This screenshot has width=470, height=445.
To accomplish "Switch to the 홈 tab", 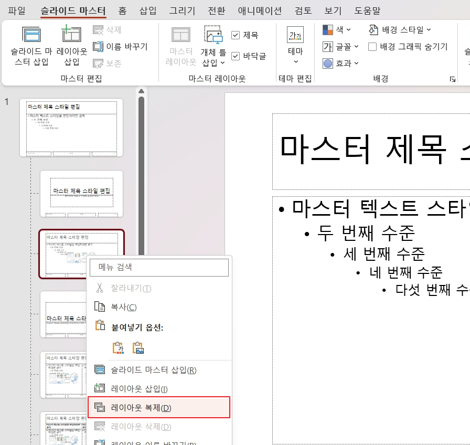I will 122,11.
